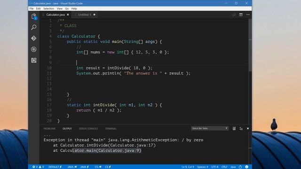Click the Java language mode indicator
The height and width of the screenshot is (169, 301).
point(233,167)
